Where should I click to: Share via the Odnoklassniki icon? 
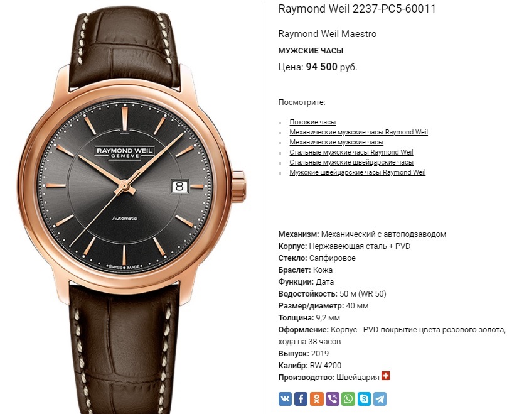click(316, 399)
